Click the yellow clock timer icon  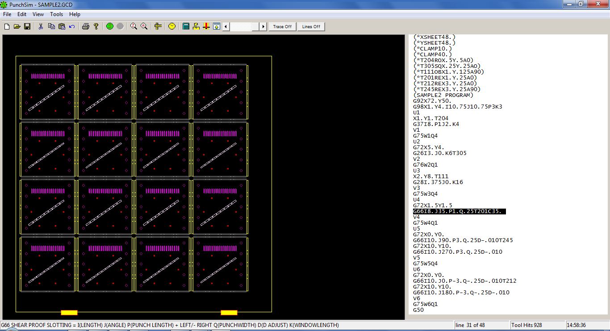pyautogui.click(x=172, y=27)
